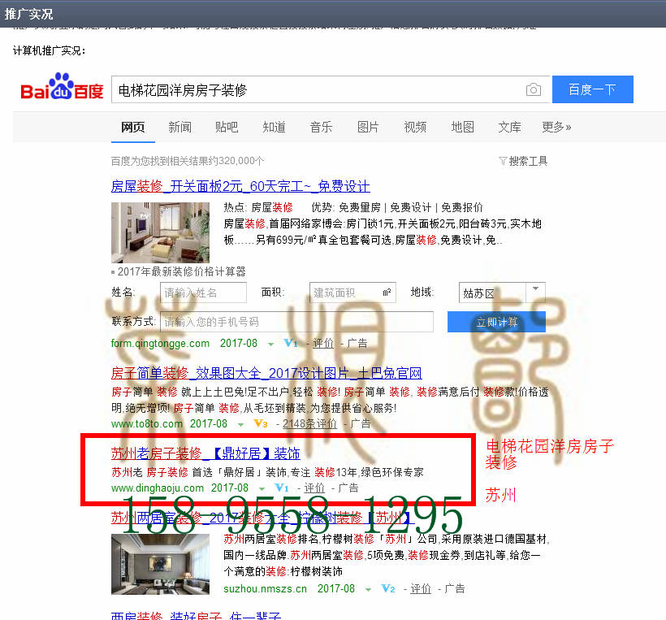The height and width of the screenshot is (620, 666).
Task: Expand arrow next to form.qingtongge.com date
Action: pyautogui.click(x=270, y=345)
